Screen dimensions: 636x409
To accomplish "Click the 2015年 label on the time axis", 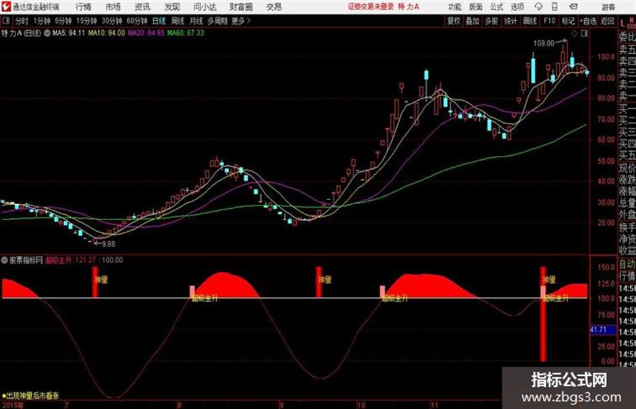I will point(13,405).
